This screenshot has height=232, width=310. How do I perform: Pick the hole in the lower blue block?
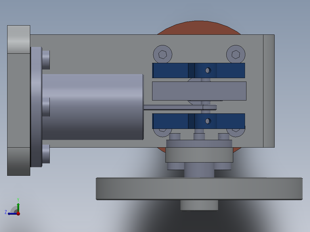tap(208, 121)
